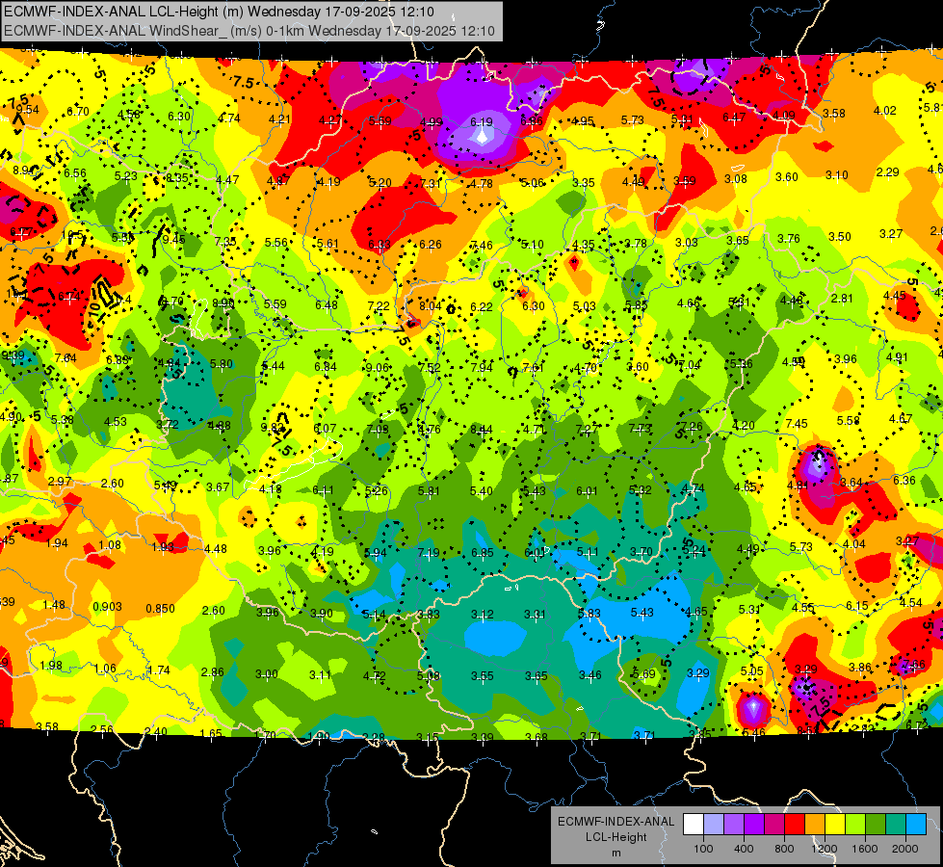Click the 5.69 wind shear value
Image resolution: width=943 pixels, height=867 pixels.
coord(644,674)
